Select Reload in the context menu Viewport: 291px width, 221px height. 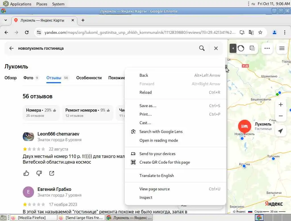[x=175, y=92]
